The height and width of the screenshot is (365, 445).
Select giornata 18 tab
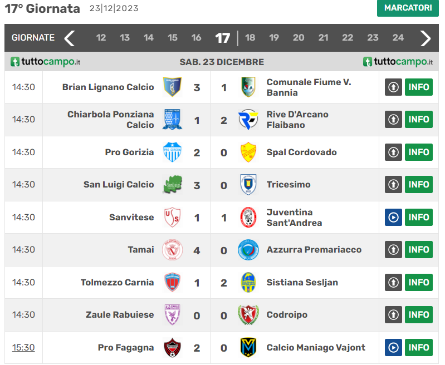tap(250, 37)
